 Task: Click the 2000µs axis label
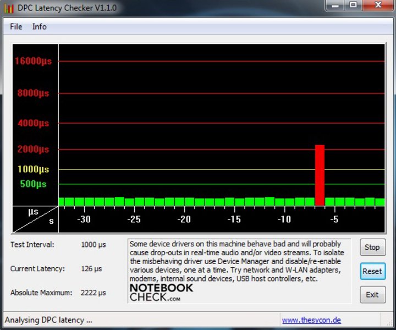(33, 149)
